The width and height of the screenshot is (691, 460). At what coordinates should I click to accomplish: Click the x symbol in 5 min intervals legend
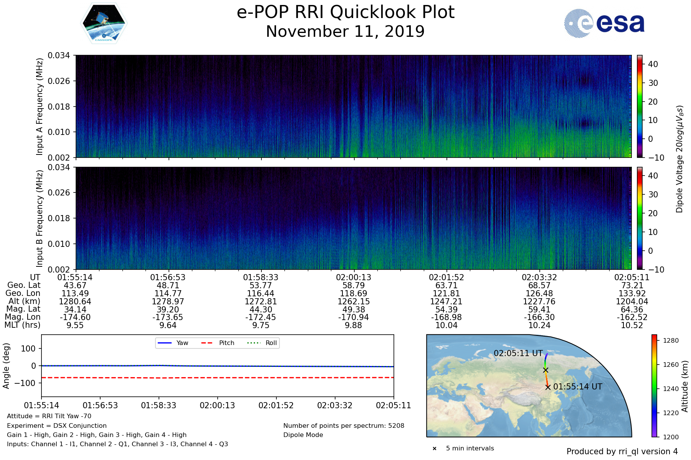(x=435, y=449)
